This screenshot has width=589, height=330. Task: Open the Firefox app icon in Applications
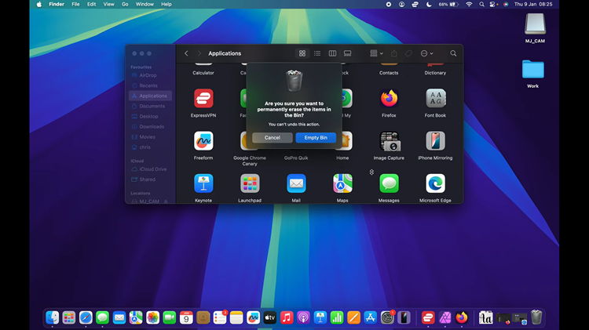[389, 99]
